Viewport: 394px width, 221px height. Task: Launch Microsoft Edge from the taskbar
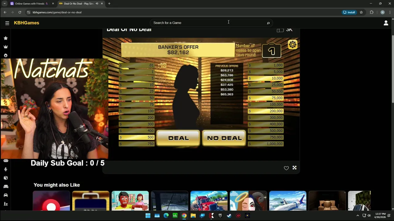click(166, 215)
